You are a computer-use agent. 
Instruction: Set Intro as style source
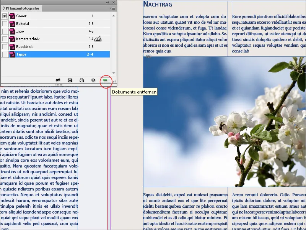click(x=5, y=31)
